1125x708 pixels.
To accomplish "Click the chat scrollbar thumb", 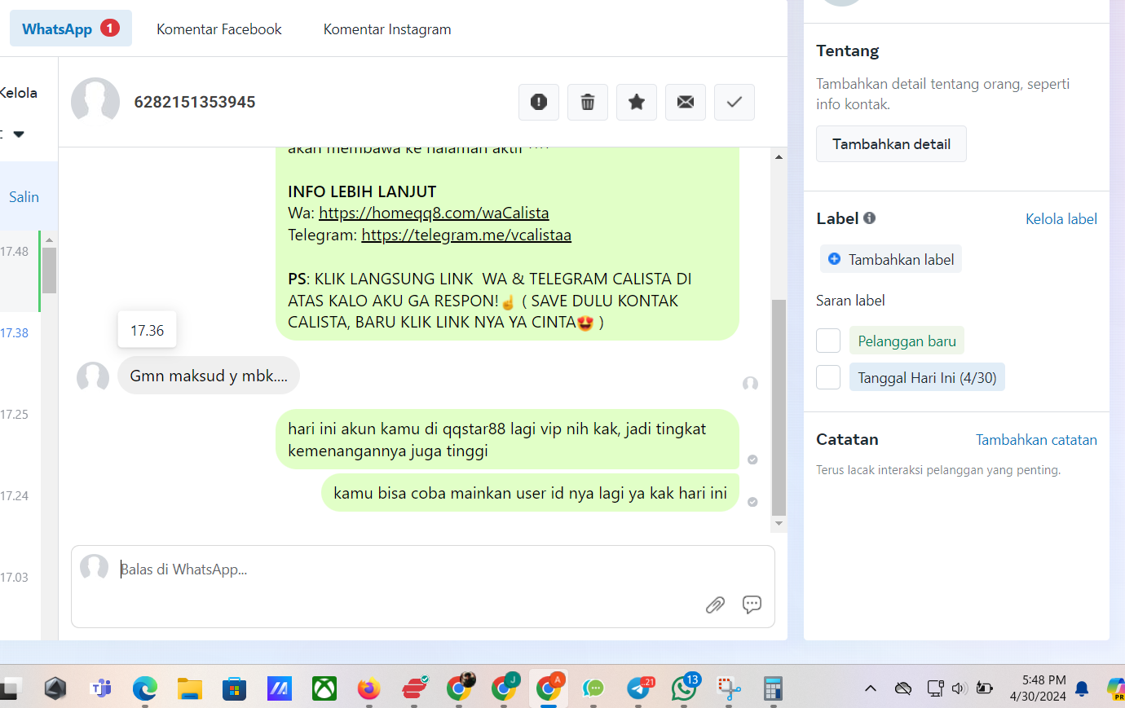I will pyautogui.click(x=779, y=407).
